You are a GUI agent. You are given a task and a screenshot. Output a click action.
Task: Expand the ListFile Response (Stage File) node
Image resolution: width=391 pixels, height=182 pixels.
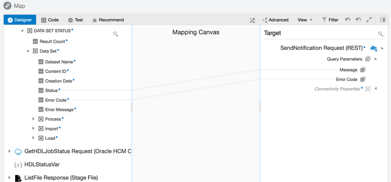(9, 178)
